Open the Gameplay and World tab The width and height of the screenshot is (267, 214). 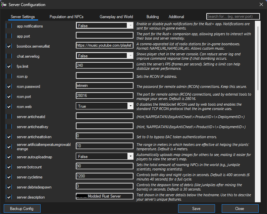click(116, 17)
